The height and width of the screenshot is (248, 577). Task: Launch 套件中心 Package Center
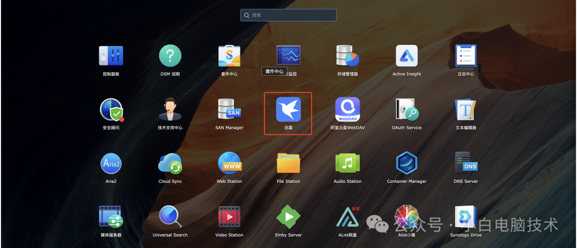click(x=229, y=56)
